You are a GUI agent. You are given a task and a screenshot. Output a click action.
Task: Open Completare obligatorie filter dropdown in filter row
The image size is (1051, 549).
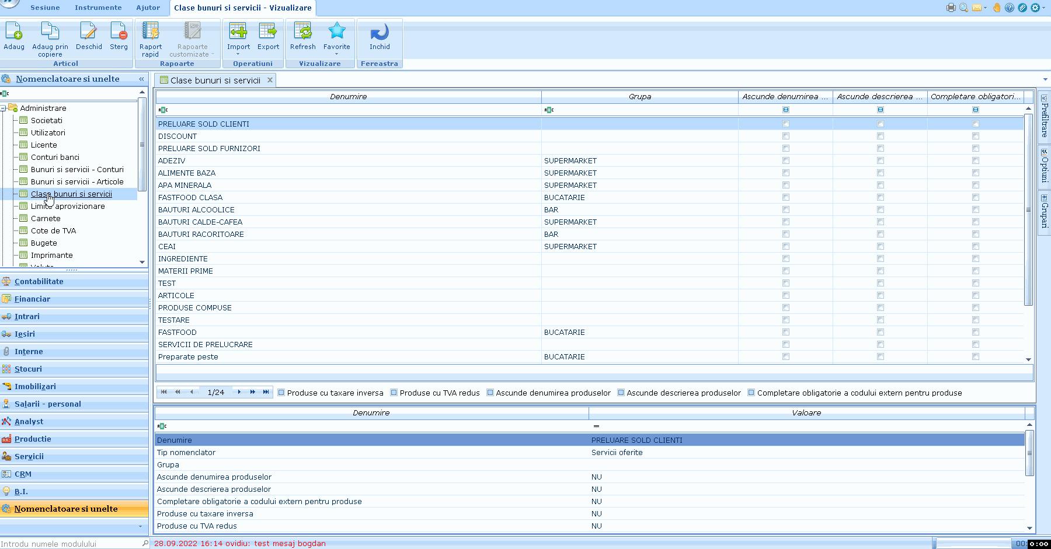click(x=976, y=110)
